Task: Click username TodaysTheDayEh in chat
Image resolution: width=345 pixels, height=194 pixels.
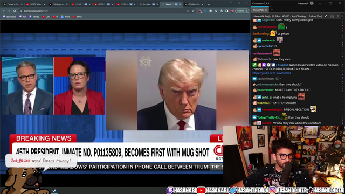Action: [x=268, y=117]
